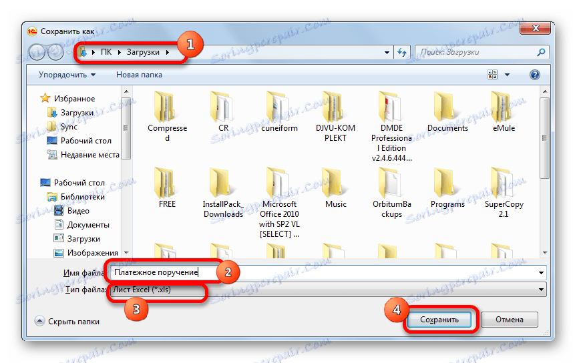577x363 pixels.
Task: Click file list scrollbar up arrow
Action: (545, 91)
